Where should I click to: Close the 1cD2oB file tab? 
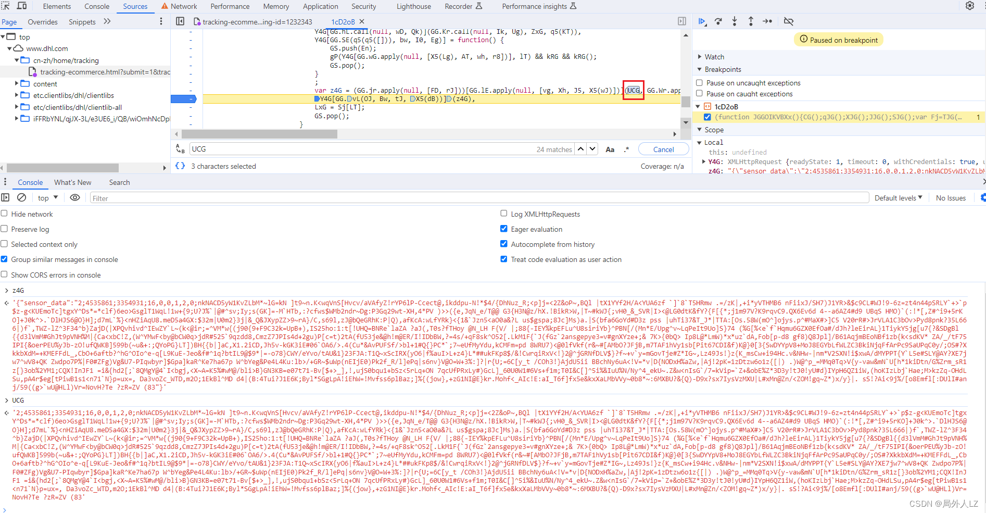[x=362, y=21]
